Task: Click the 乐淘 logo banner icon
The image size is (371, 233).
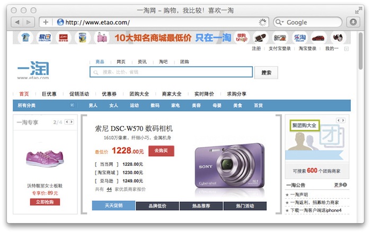Action: [x=299, y=38]
